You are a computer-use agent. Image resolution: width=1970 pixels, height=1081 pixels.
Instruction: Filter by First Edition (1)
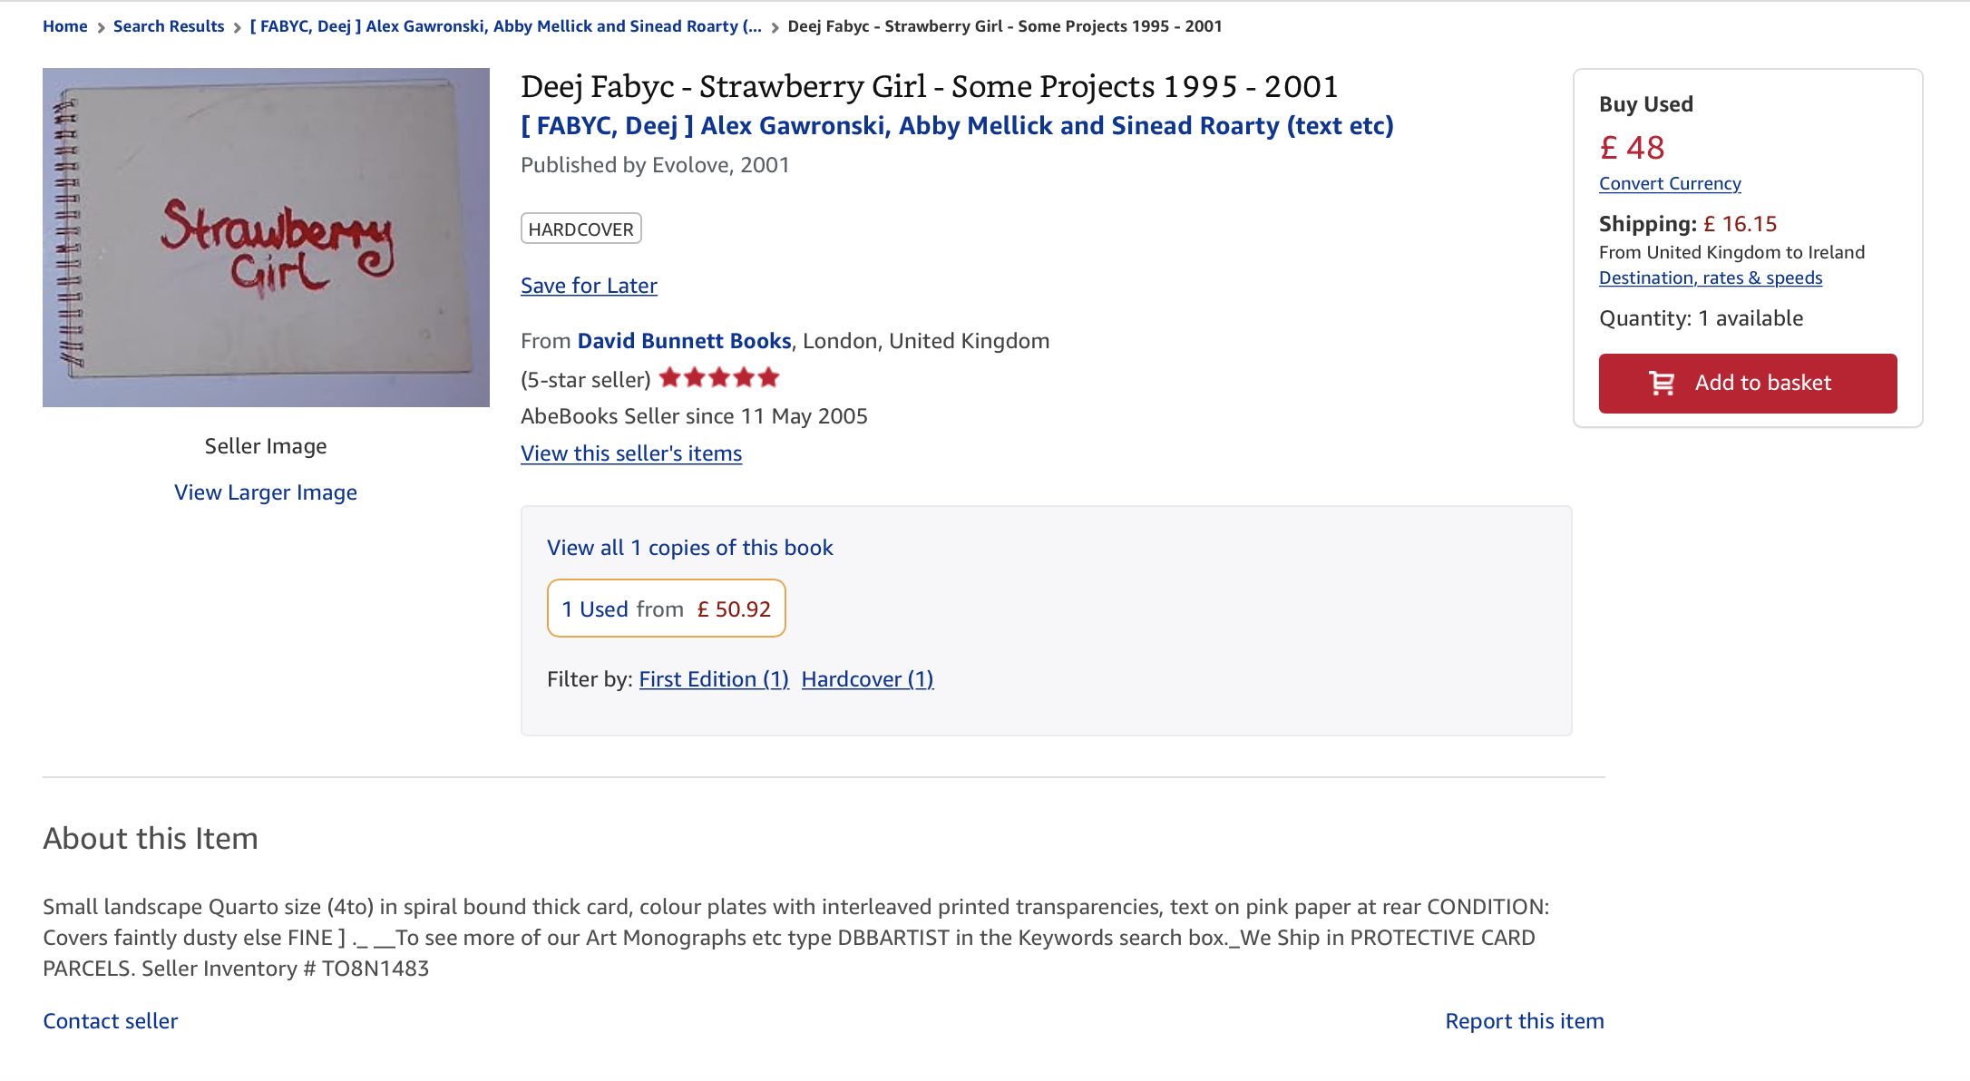(714, 679)
